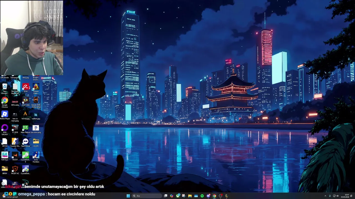
Task: Expand the hidden system tray icons chevron
Action: tap(326, 196)
